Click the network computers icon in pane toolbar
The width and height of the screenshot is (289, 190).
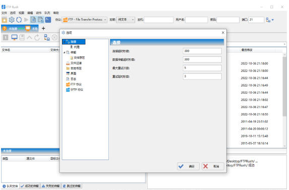[x=47, y=37]
